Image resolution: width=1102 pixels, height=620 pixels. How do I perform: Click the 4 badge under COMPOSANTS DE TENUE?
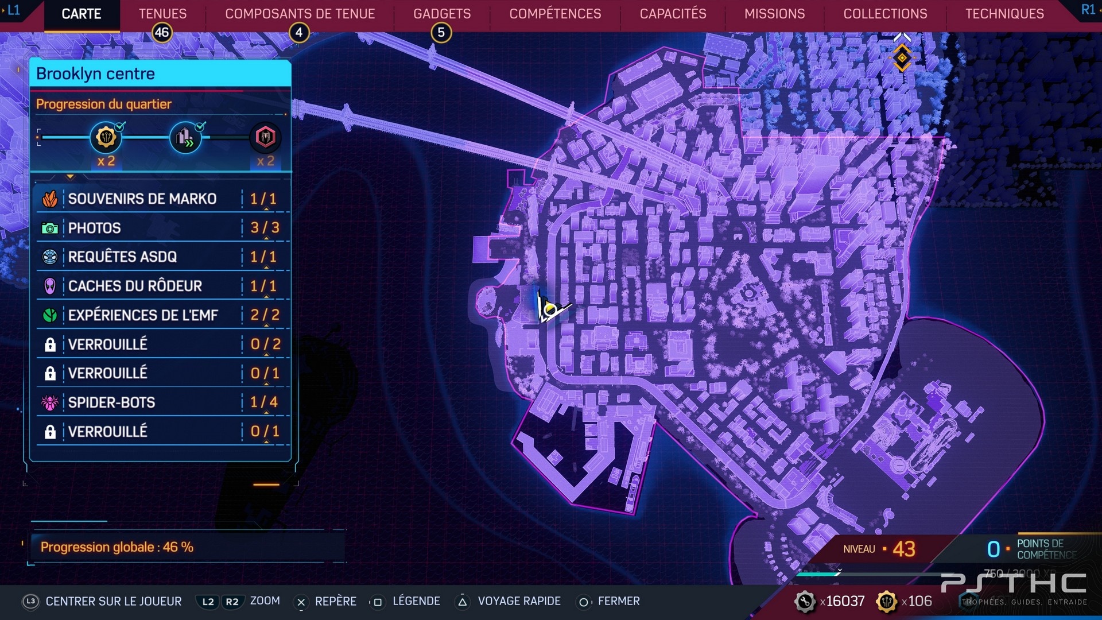tap(299, 32)
